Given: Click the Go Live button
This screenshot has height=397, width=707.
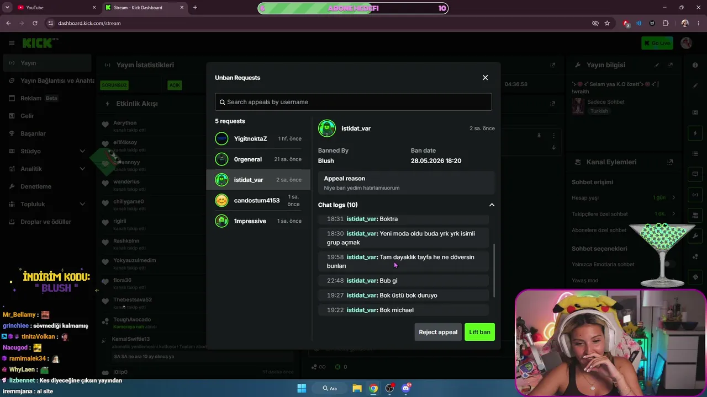Looking at the screenshot, I should [657, 43].
